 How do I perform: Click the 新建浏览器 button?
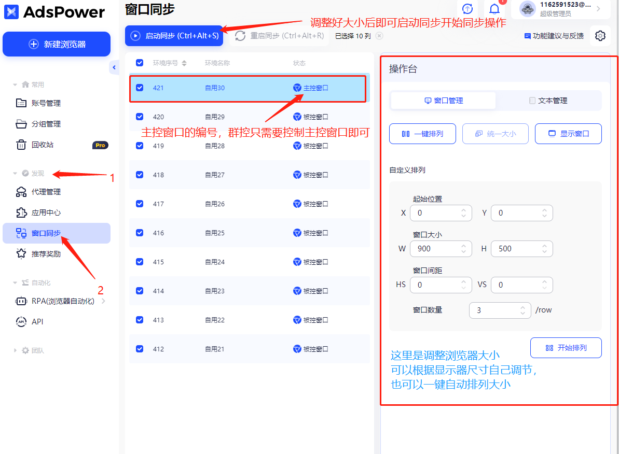[x=57, y=44]
